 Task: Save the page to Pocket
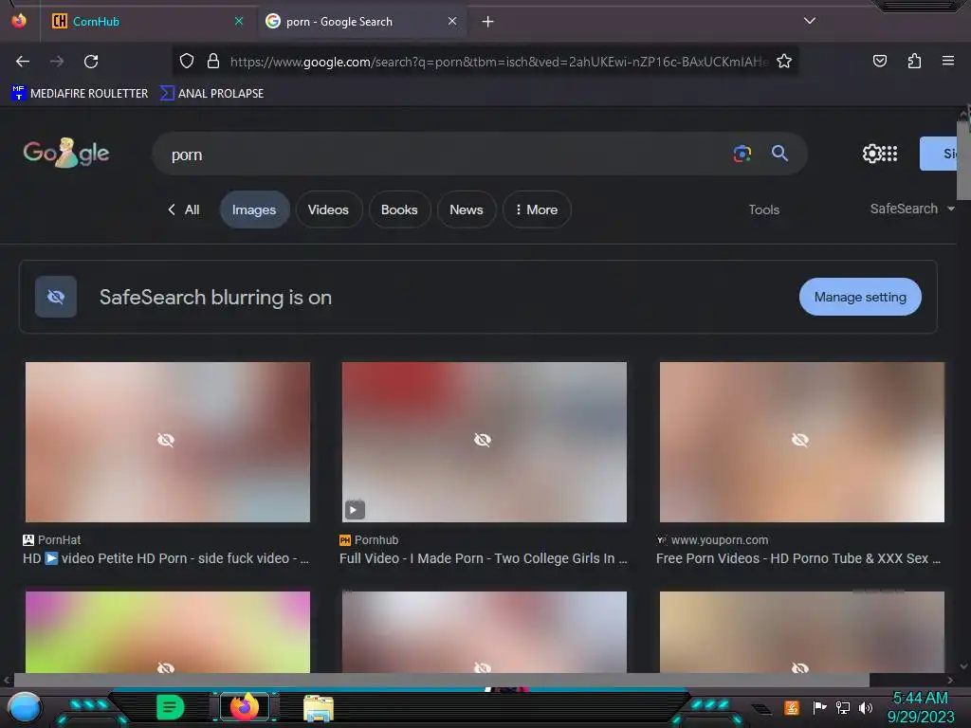[879, 61]
